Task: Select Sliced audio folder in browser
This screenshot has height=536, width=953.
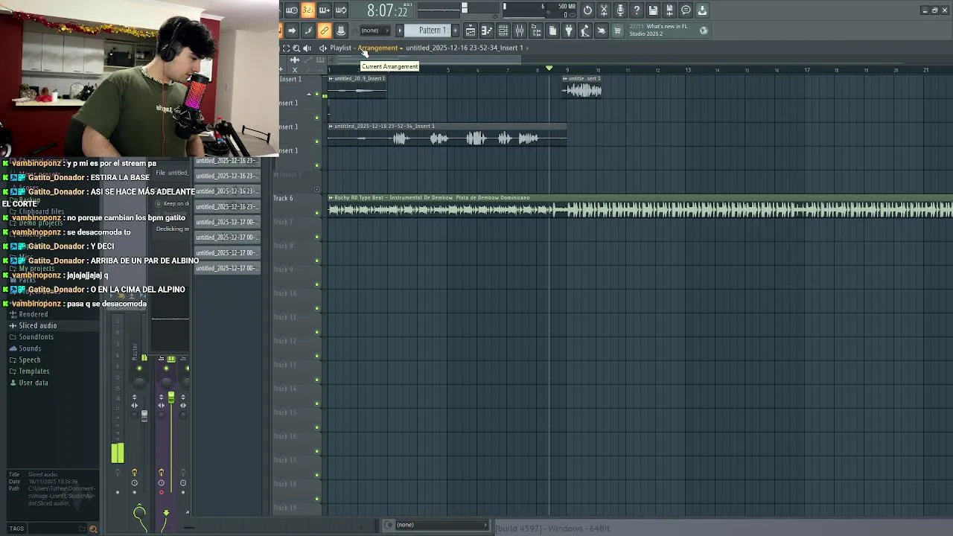Action: tap(37, 325)
